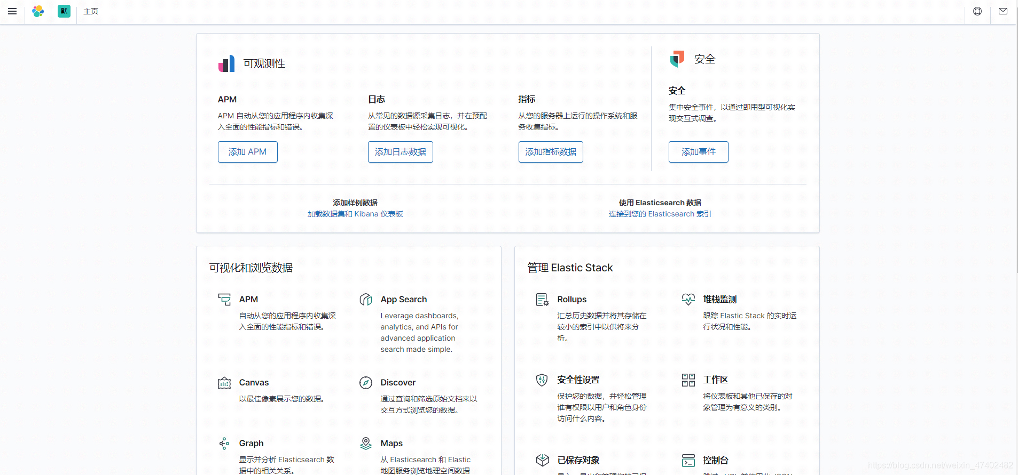This screenshot has width=1018, height=475.
Task: Open 加载数据集和 Kibana 仪表板 link
Action: [x=355, y=214]
